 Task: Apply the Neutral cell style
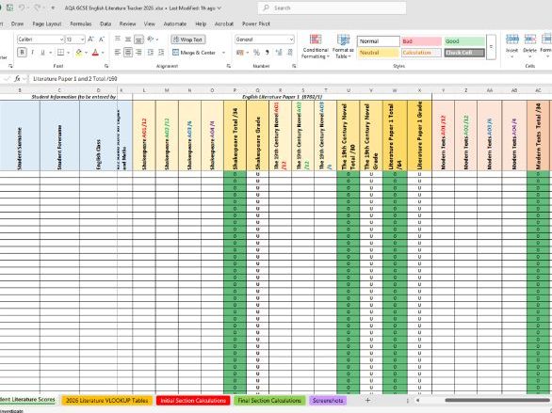click(379, 53)
